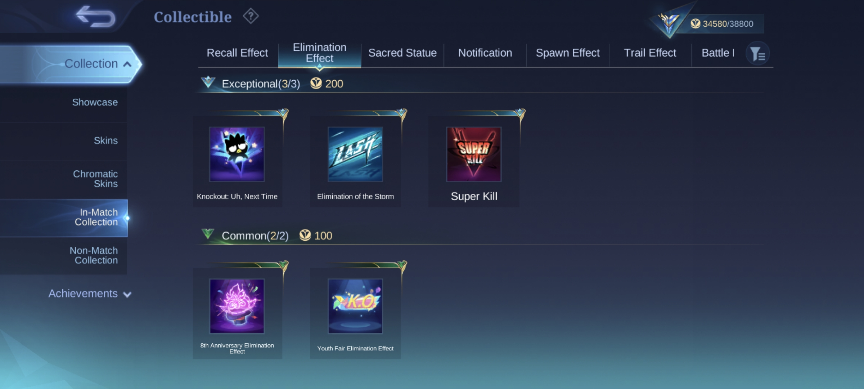Collapse the Exceptional tier group
This screenshot has height=389, width=864.
tap(208, 82)
